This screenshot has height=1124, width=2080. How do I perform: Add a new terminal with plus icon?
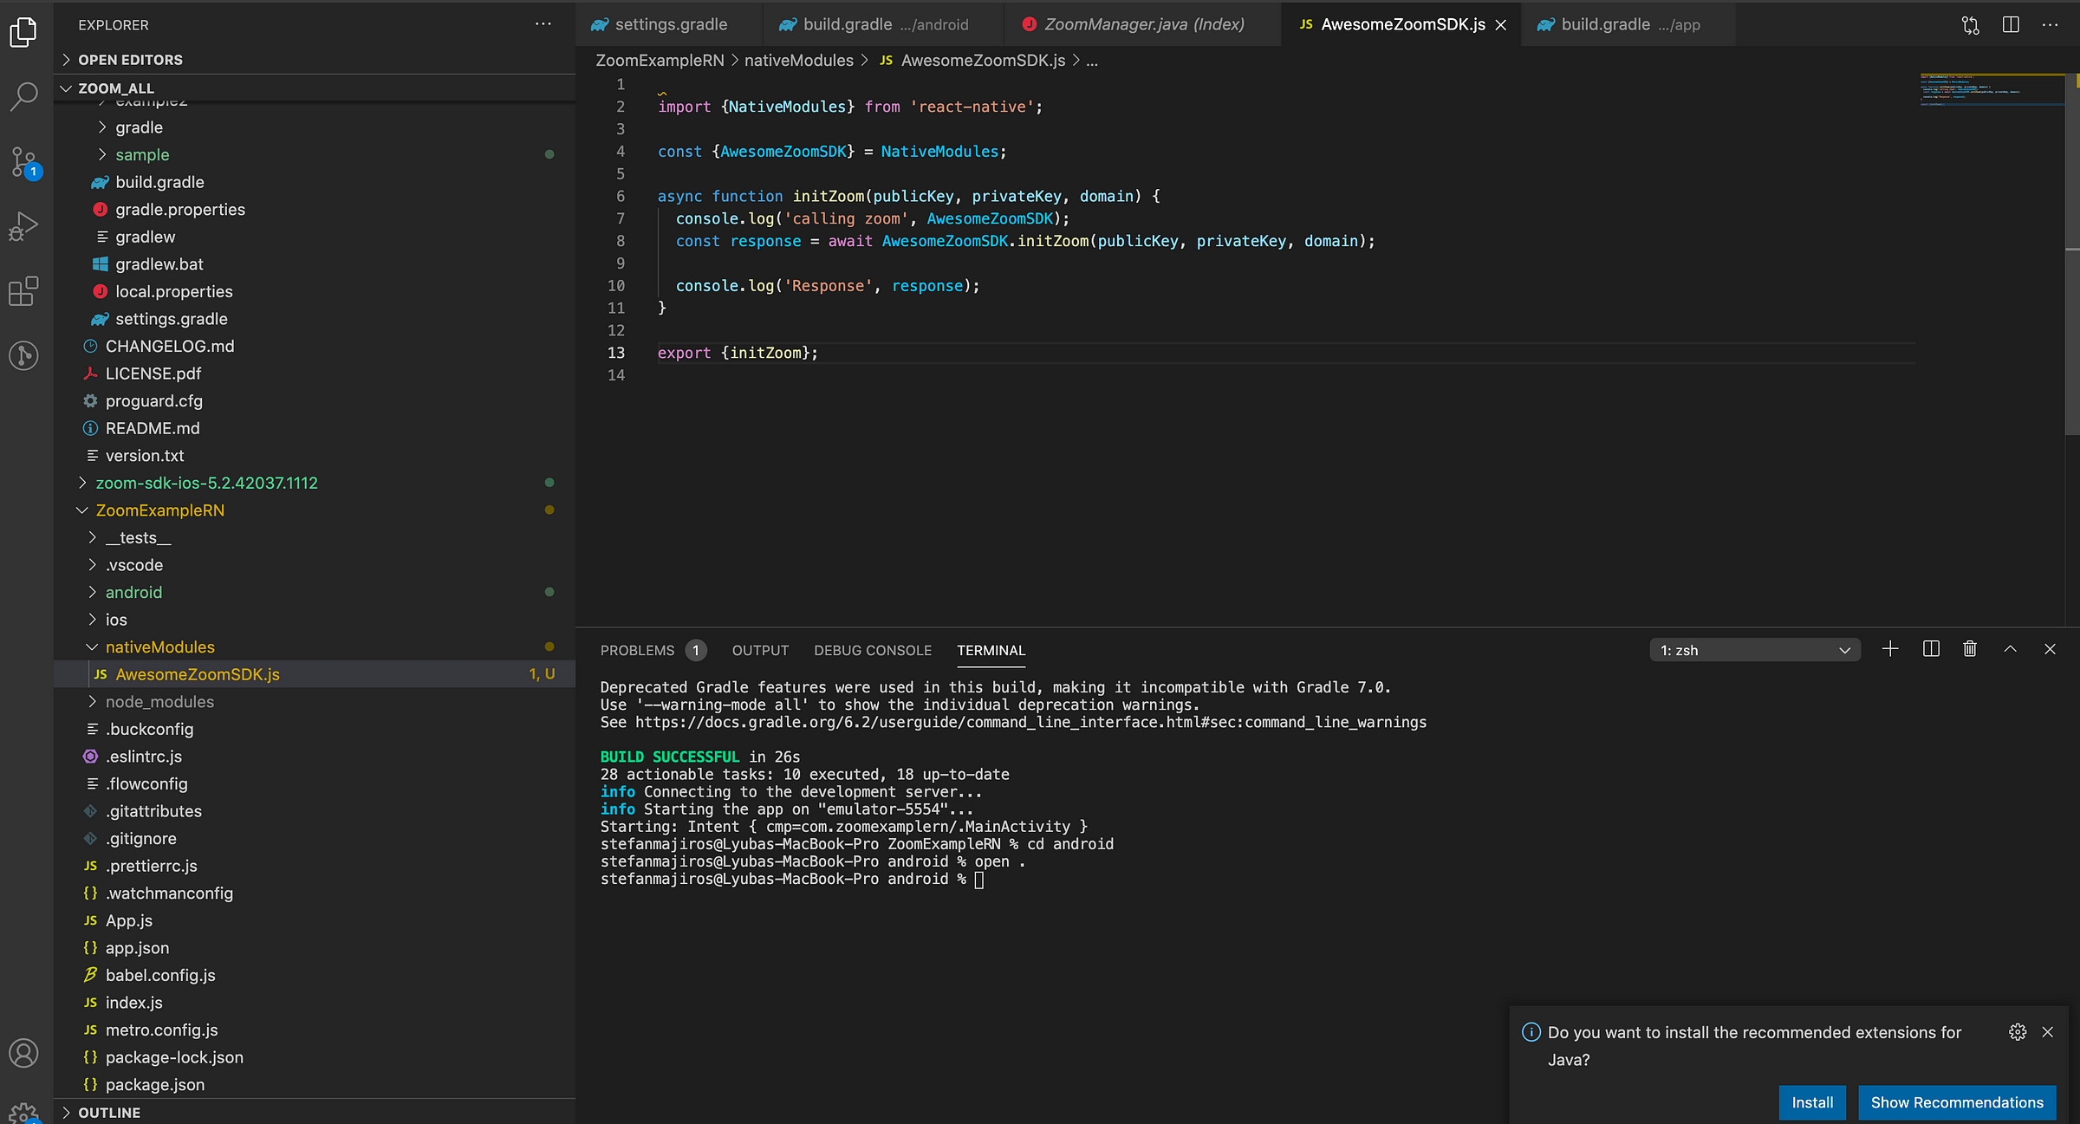coord(1890,649)
